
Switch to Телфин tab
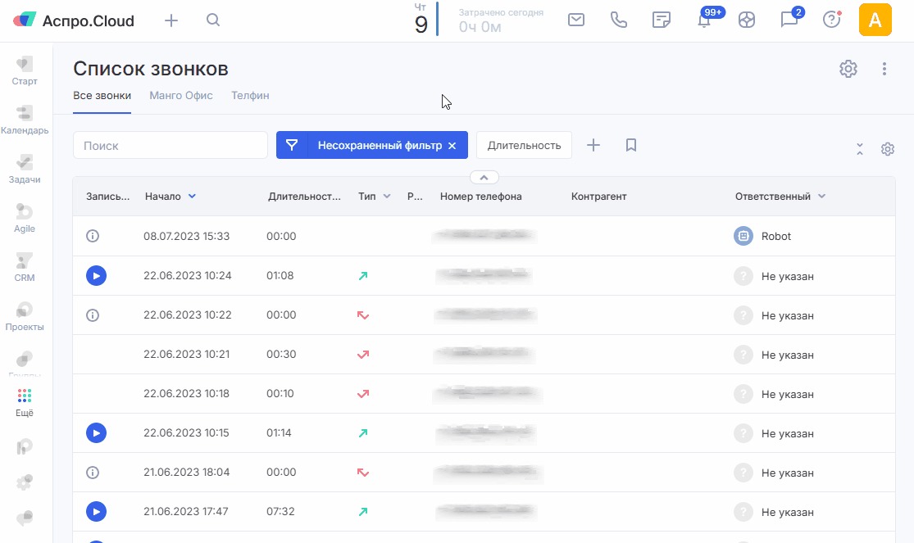[x=250, y=96]
